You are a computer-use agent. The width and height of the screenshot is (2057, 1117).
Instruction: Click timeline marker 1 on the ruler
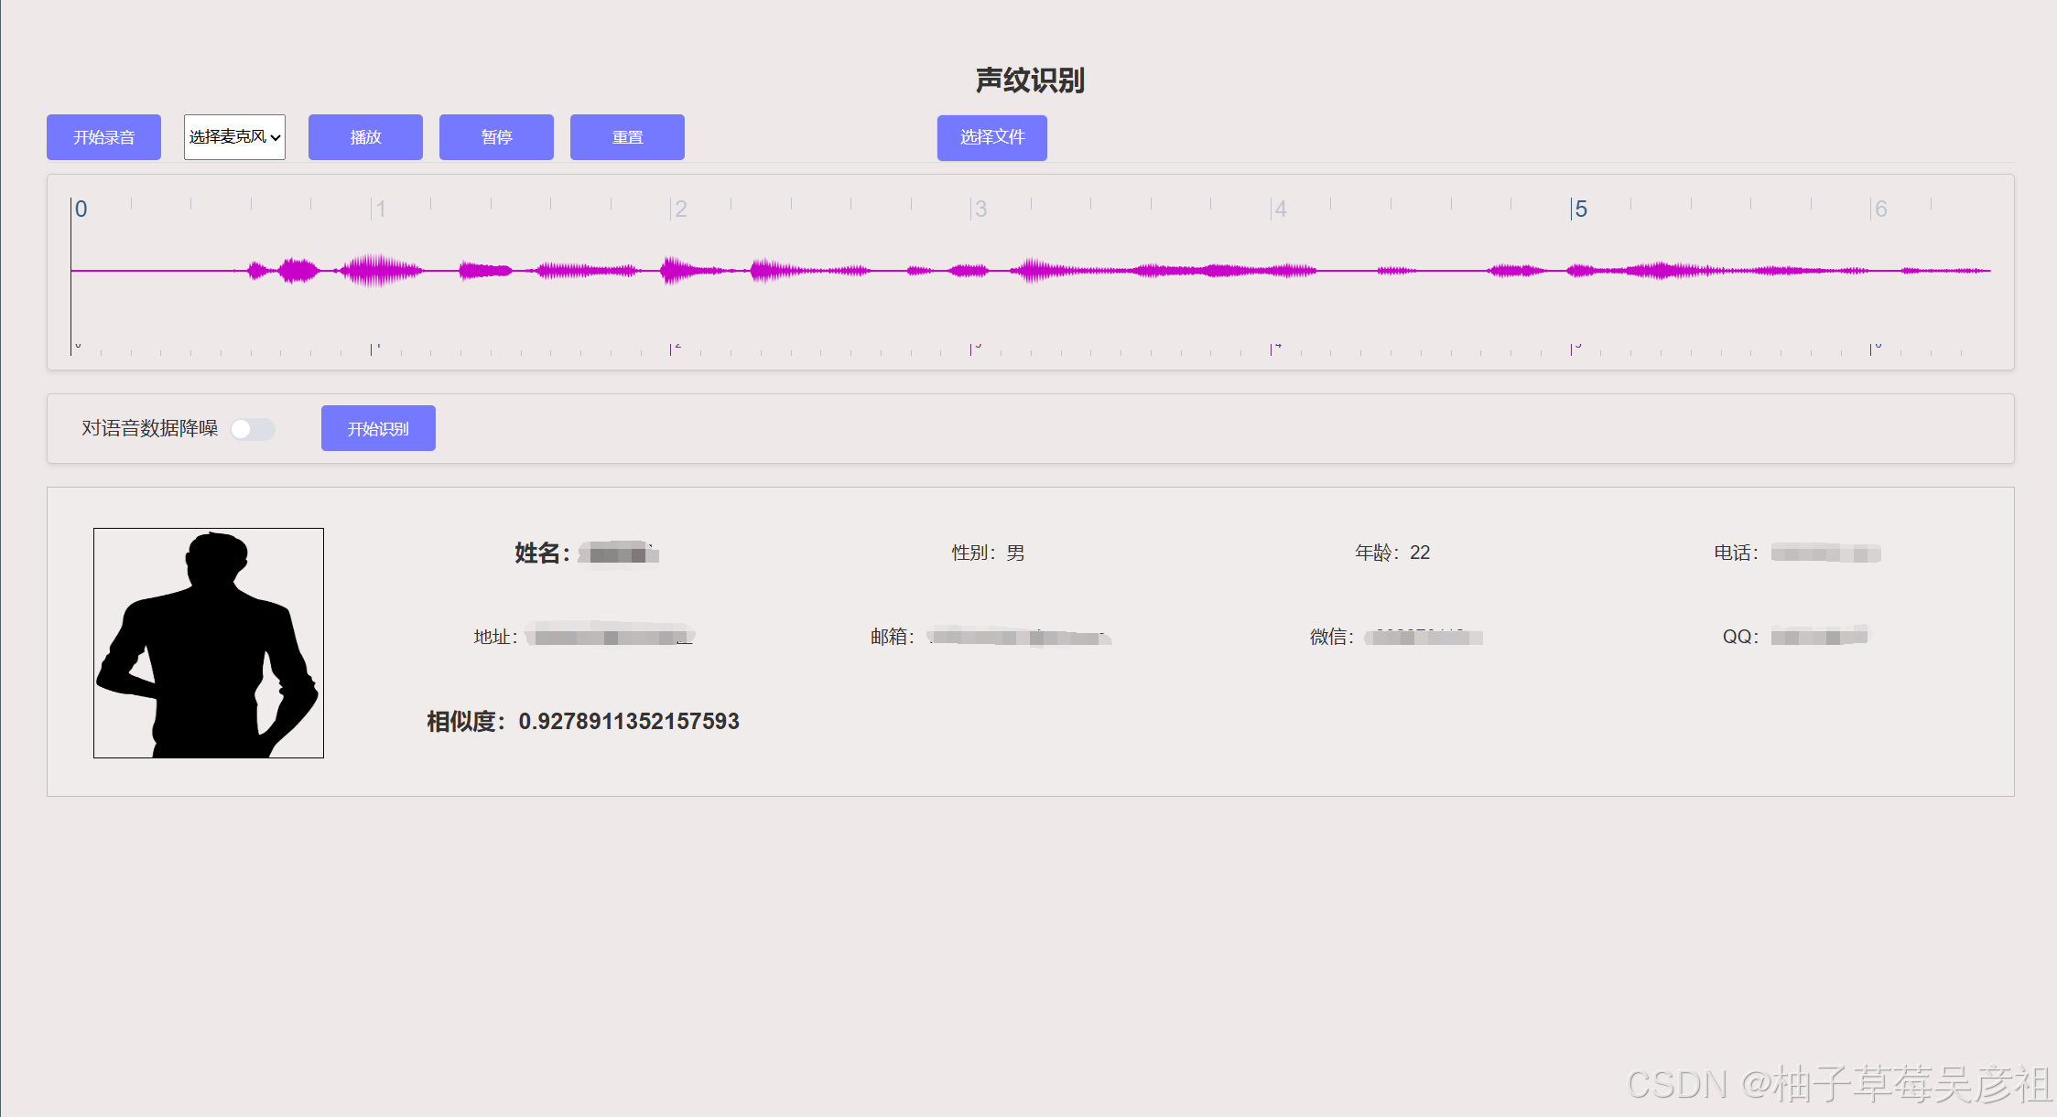click(380, 209)
